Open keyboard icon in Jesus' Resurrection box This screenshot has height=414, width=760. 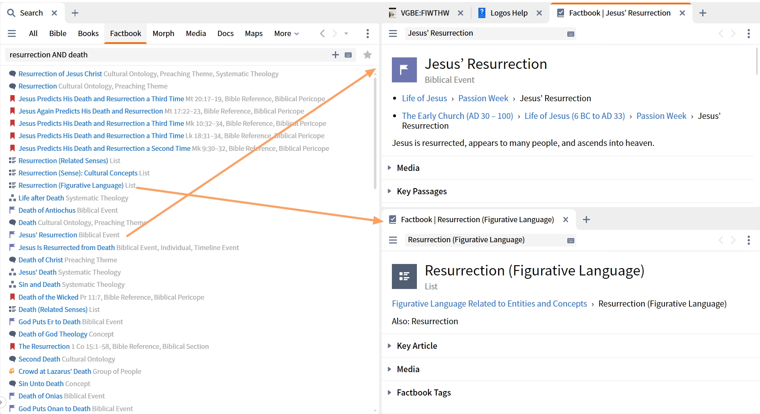coord(571,34)
